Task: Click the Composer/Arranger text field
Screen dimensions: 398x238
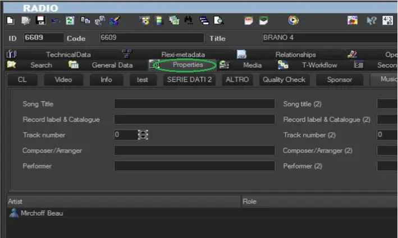Action: [x=194, y=150]
